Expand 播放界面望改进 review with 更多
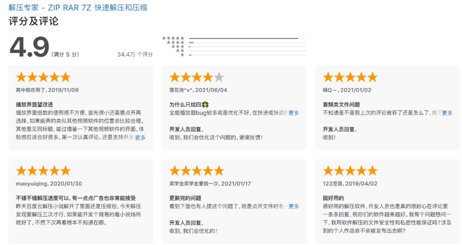Viewport: 462px width, 245px height. [x=140, y=137]
